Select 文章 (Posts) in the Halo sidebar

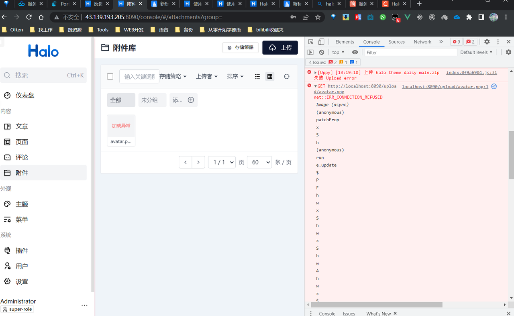pyautogui.click(x=21, y=126)
